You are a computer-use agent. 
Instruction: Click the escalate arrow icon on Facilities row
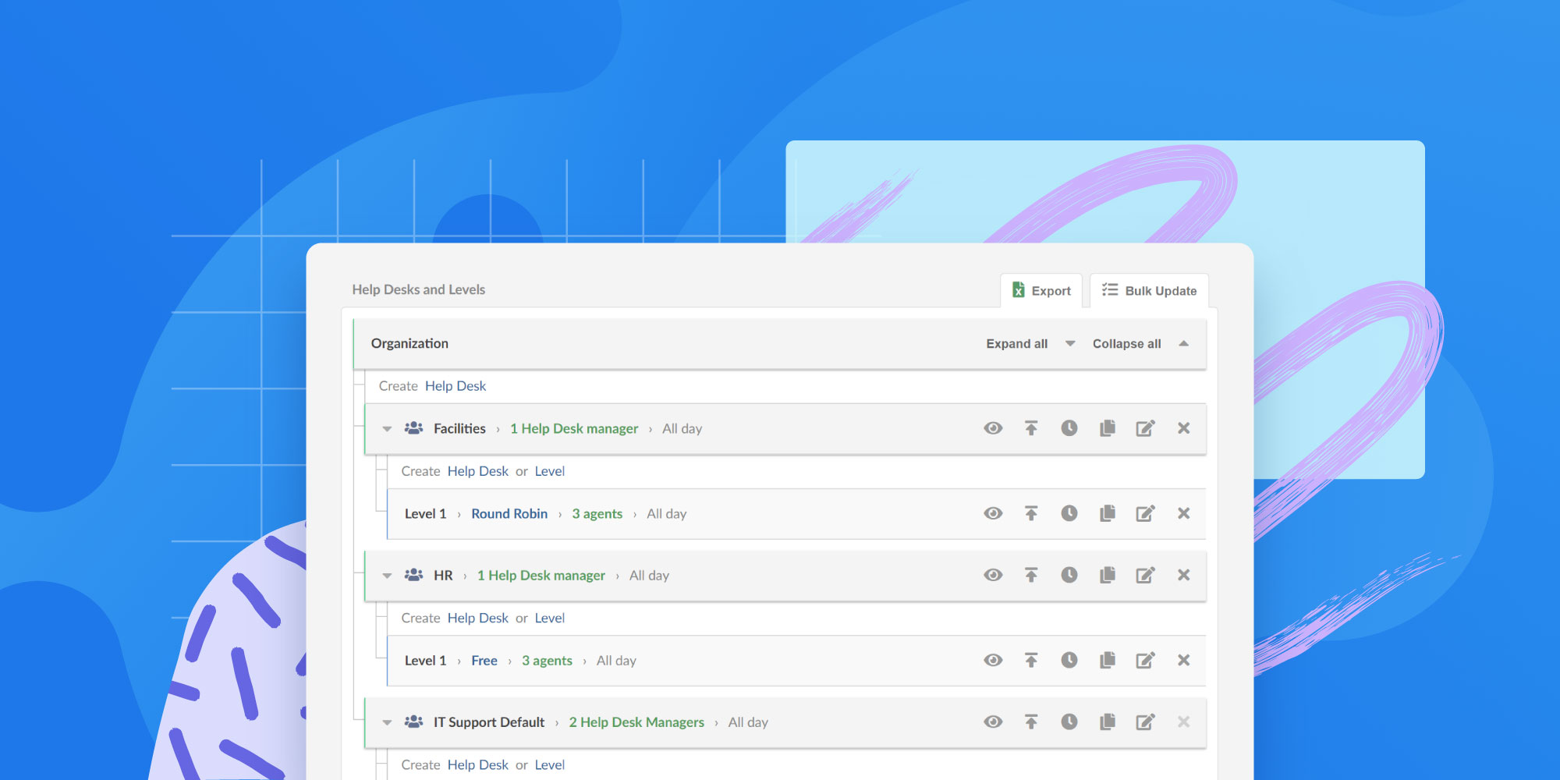1030,428
